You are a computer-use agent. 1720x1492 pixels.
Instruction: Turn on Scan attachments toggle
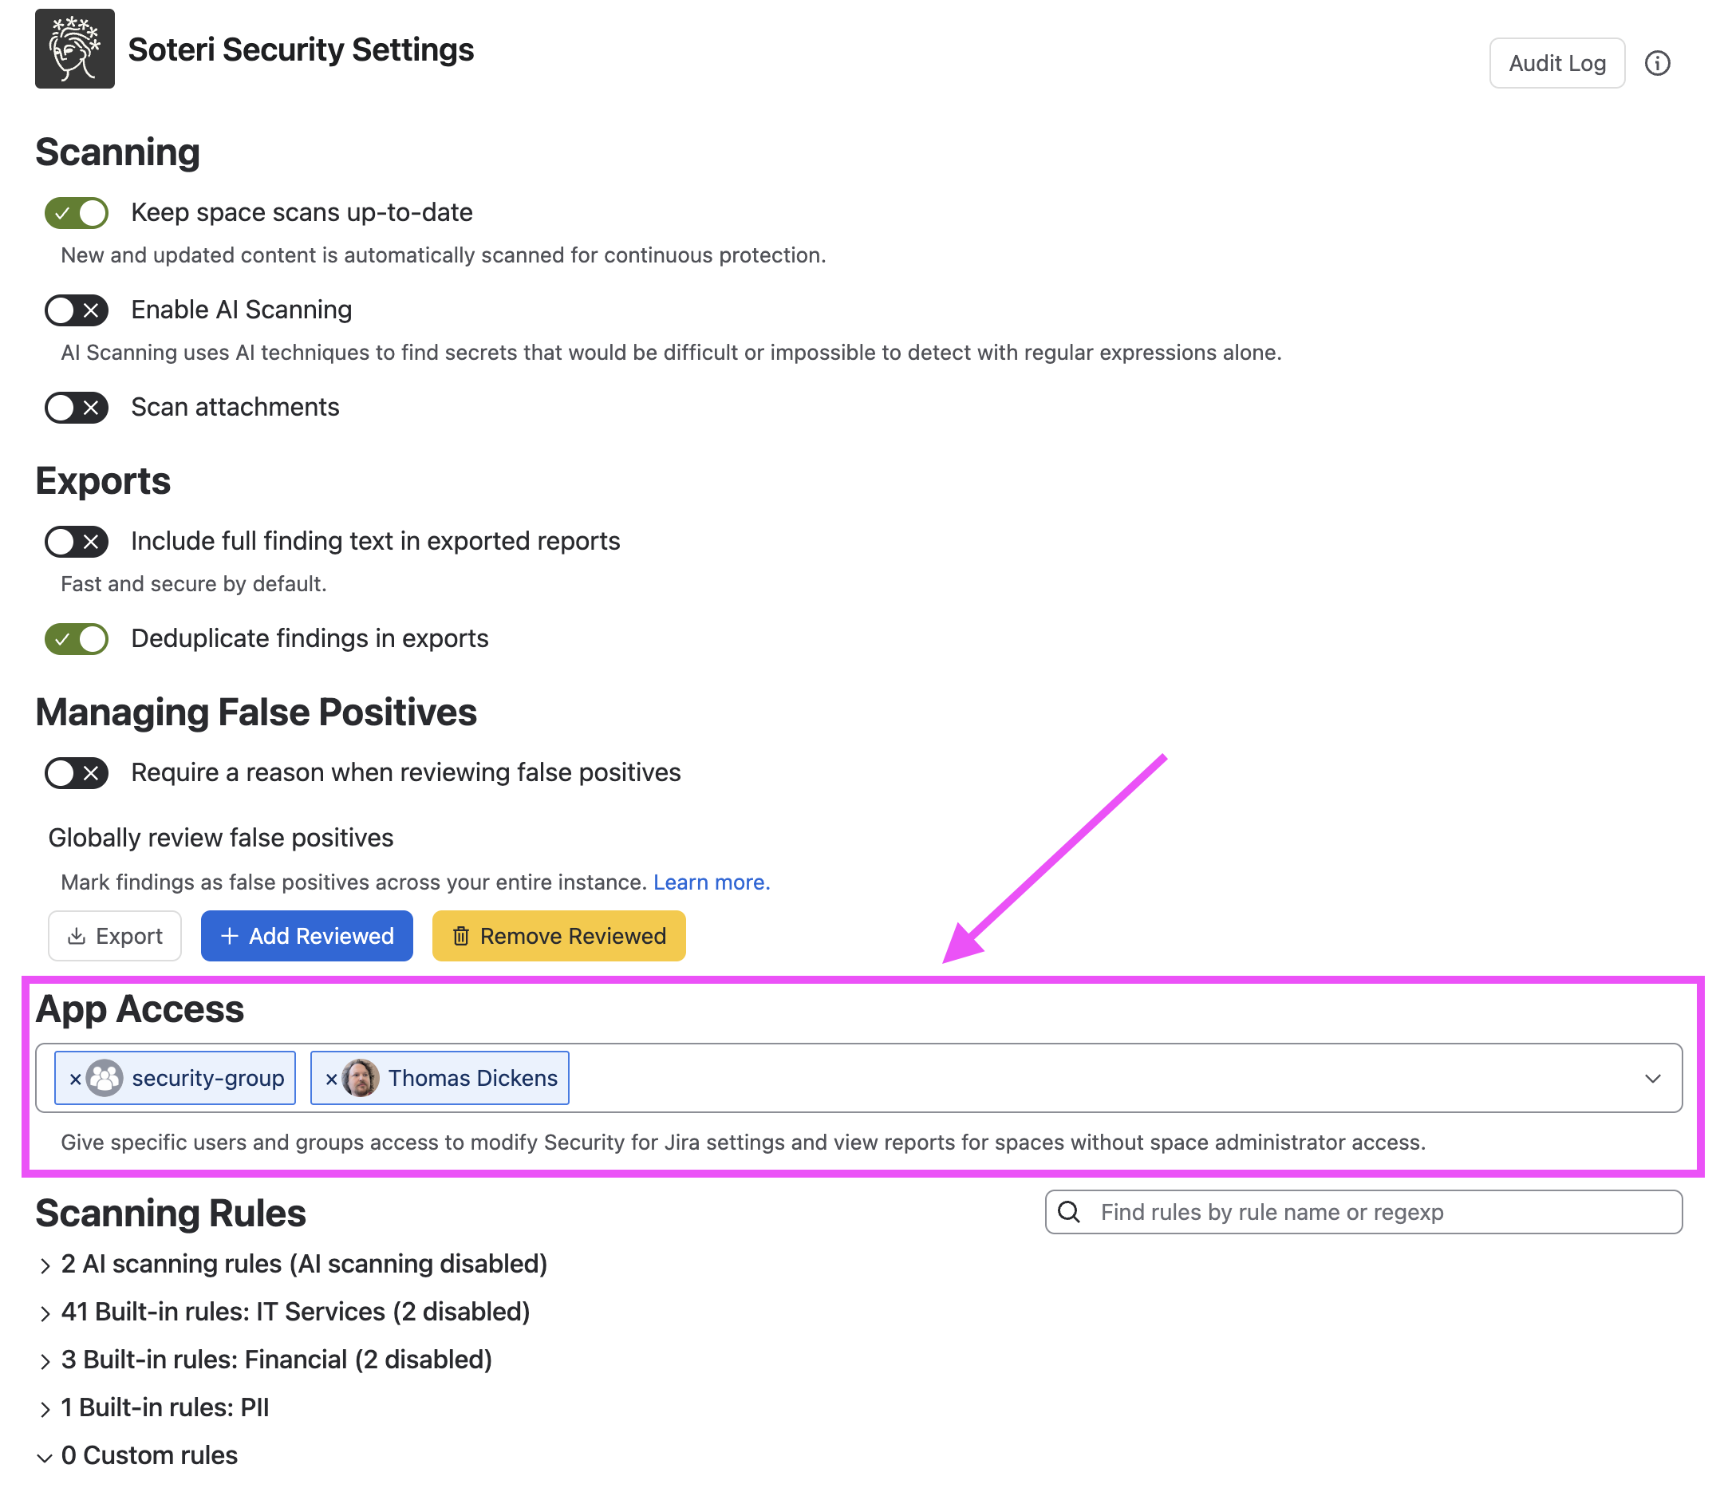click(x=77, y=408)
